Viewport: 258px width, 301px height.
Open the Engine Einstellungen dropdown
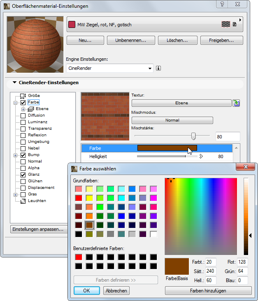110,68
